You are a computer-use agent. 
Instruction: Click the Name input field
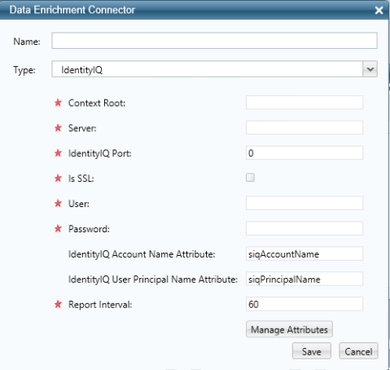coord(214,41)
